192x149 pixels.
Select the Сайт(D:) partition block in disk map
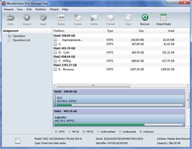(119, 120)
